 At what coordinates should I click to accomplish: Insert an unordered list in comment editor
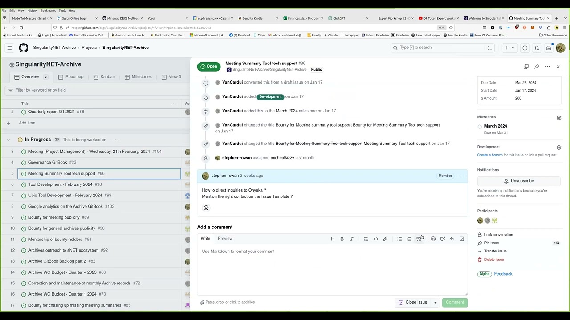click(x=399, y=239)
